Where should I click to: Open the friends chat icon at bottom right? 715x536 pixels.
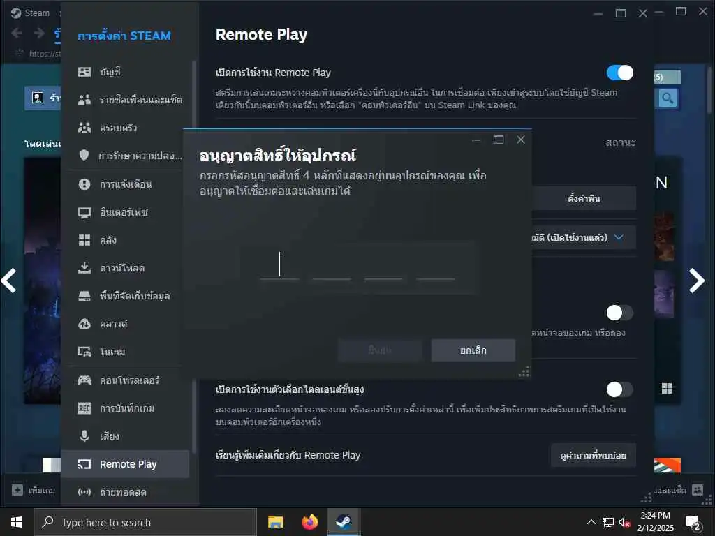(x=698, y=490)
